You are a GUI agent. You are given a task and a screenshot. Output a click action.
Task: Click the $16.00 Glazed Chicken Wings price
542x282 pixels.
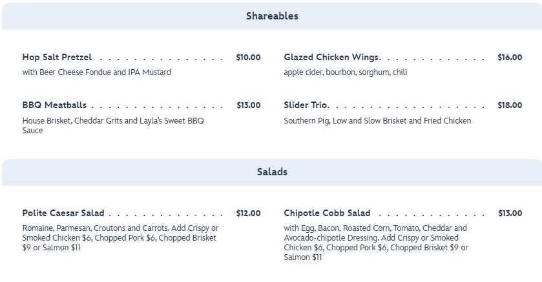[x=510, y=58]
